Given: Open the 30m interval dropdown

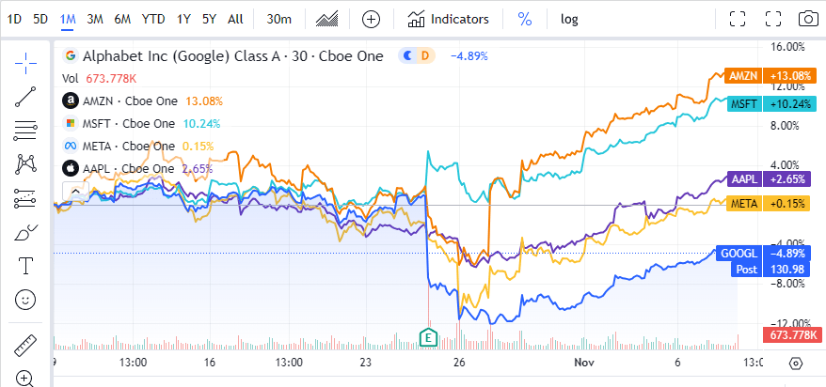Looking at the screenshot, I should [278, 19].
